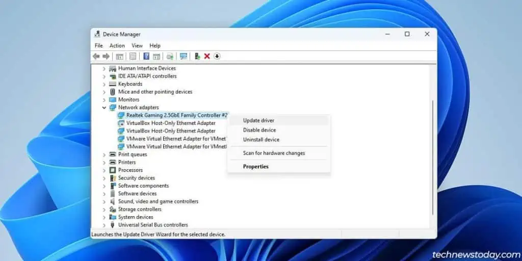Expand the Printers node chevron

pos(104,163)
